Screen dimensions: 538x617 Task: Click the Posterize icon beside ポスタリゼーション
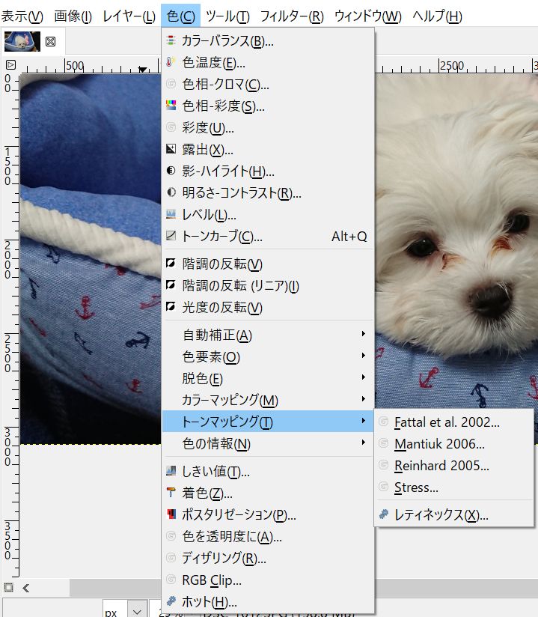pos(171,514)
